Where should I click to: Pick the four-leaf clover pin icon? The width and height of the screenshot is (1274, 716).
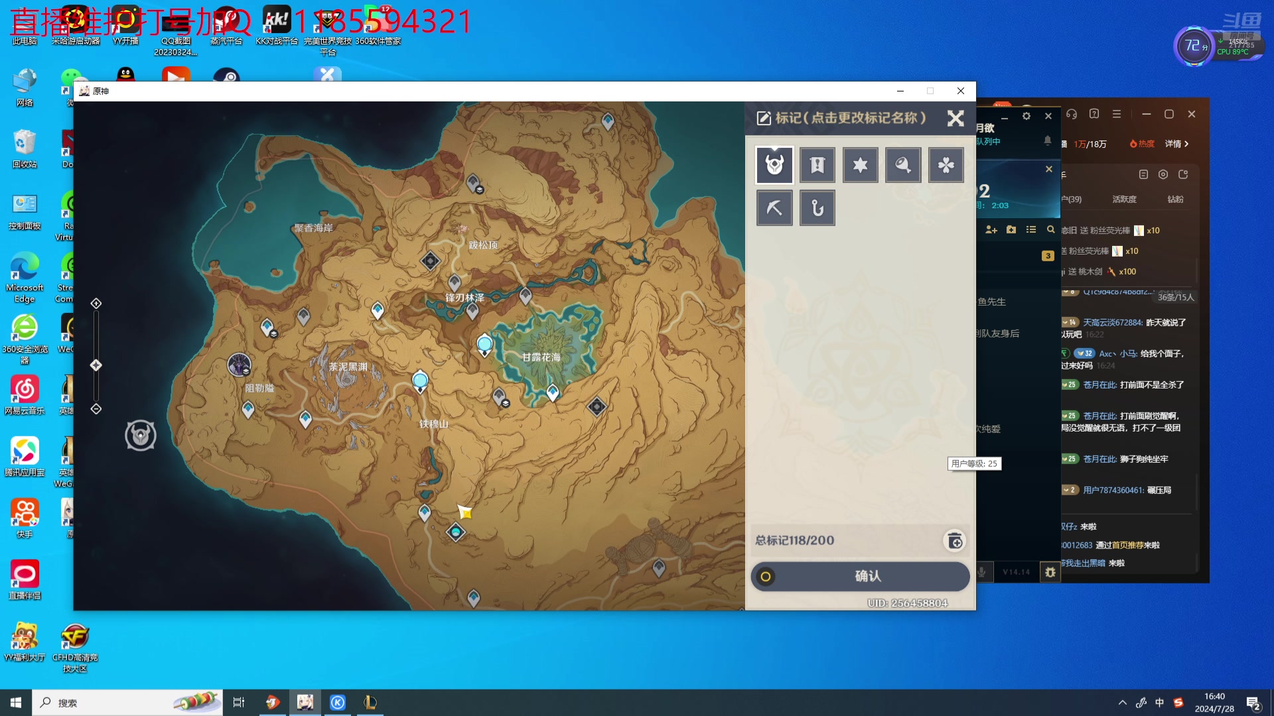tap(946, 165)
